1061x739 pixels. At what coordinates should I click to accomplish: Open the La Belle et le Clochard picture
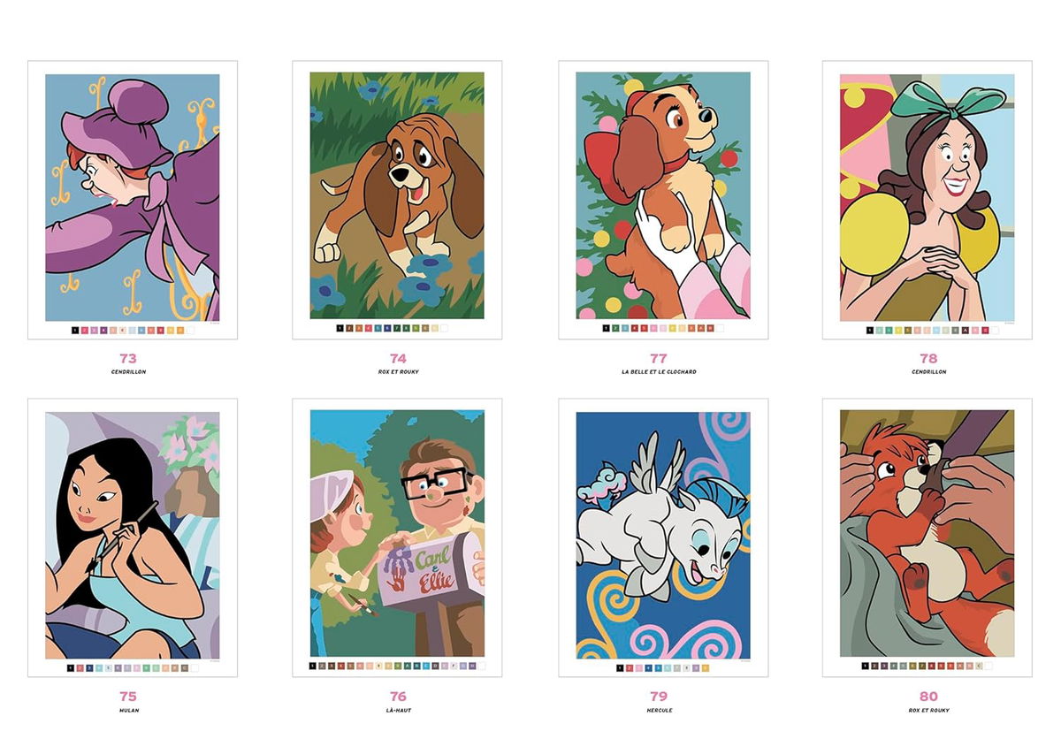[x=663, y=195]
